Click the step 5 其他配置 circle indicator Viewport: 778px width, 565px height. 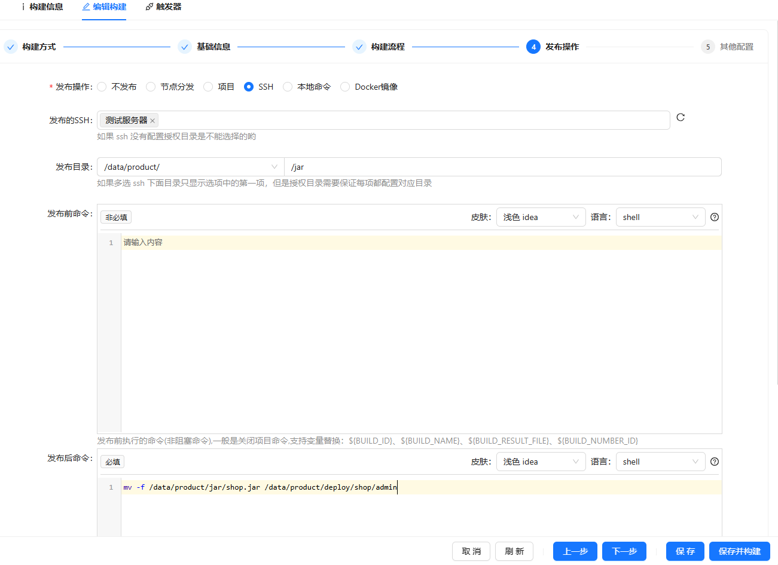[708, 46]
